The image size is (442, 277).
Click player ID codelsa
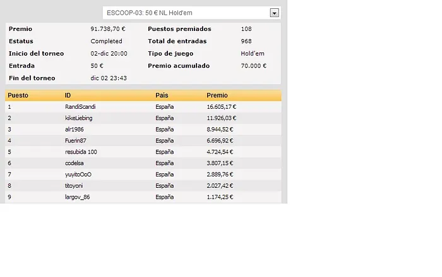point(75,163)
